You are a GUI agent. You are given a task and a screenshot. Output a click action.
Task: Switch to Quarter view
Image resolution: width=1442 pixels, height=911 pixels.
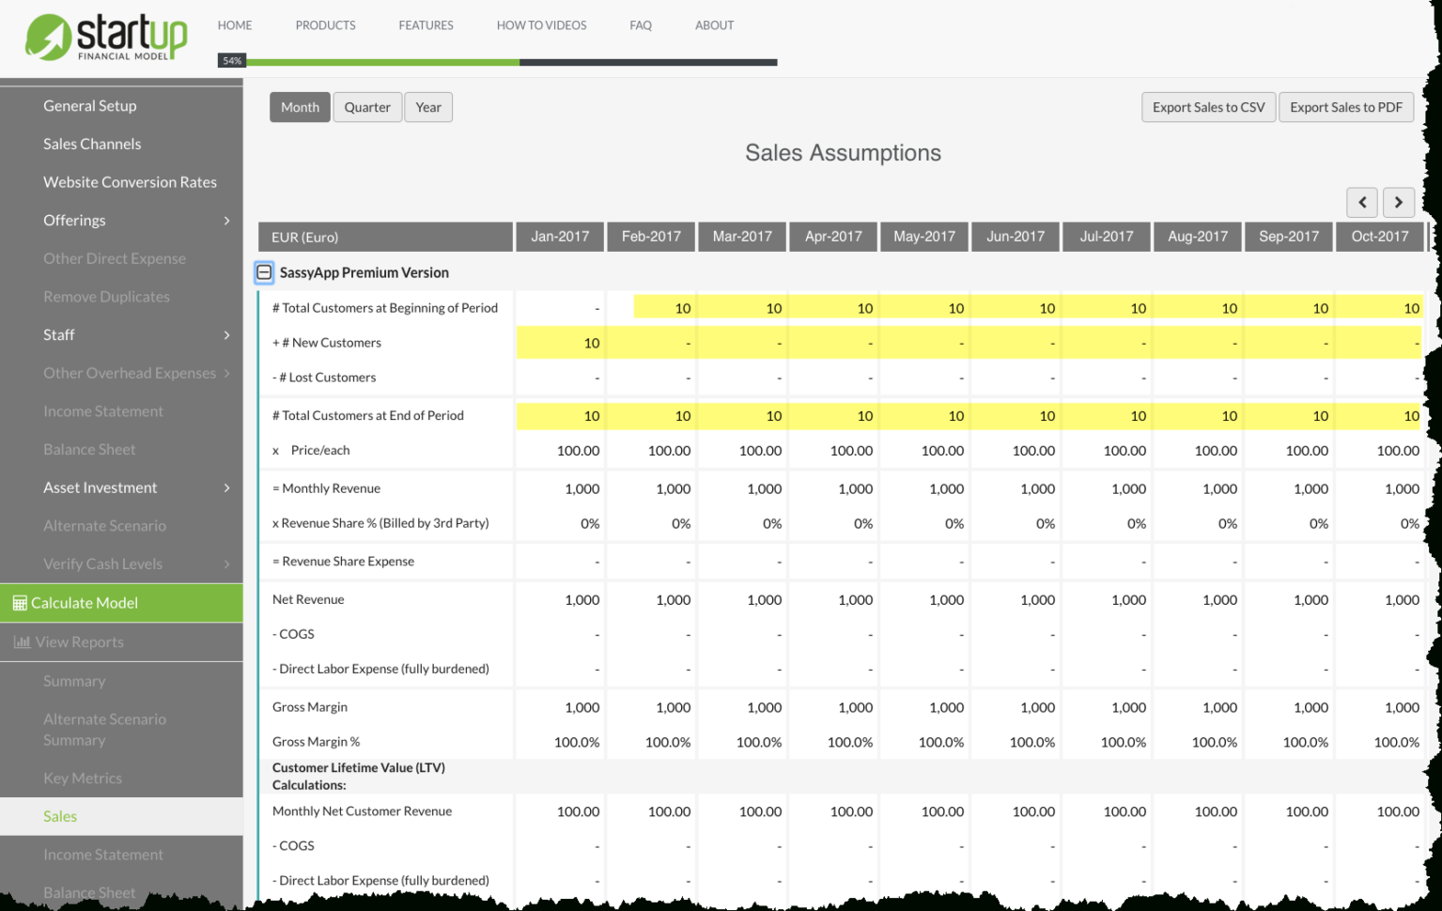click(x=366, y=107)
